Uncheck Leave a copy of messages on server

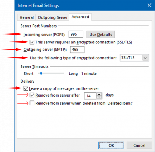pyautogui.click(x=26, y=88)
